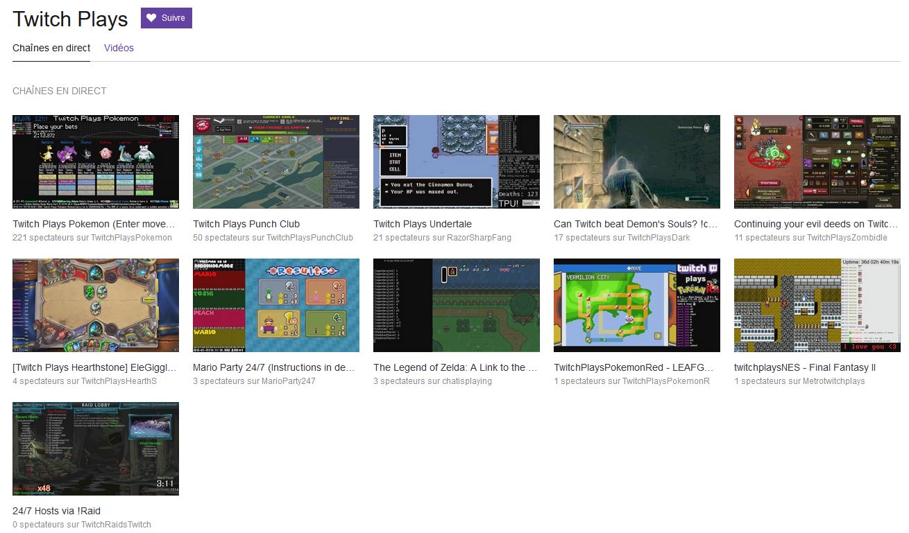Click '11 spectateurs sur TwitchPlaysZombidle' channel line

click(810, 238)
